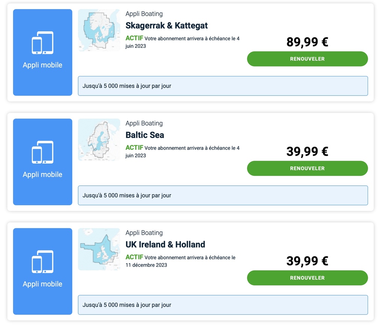This screenshot has width=385, height=331.
Task: Click the Baltic Sea mobile devices icon
Action: (x=42, y=152)
